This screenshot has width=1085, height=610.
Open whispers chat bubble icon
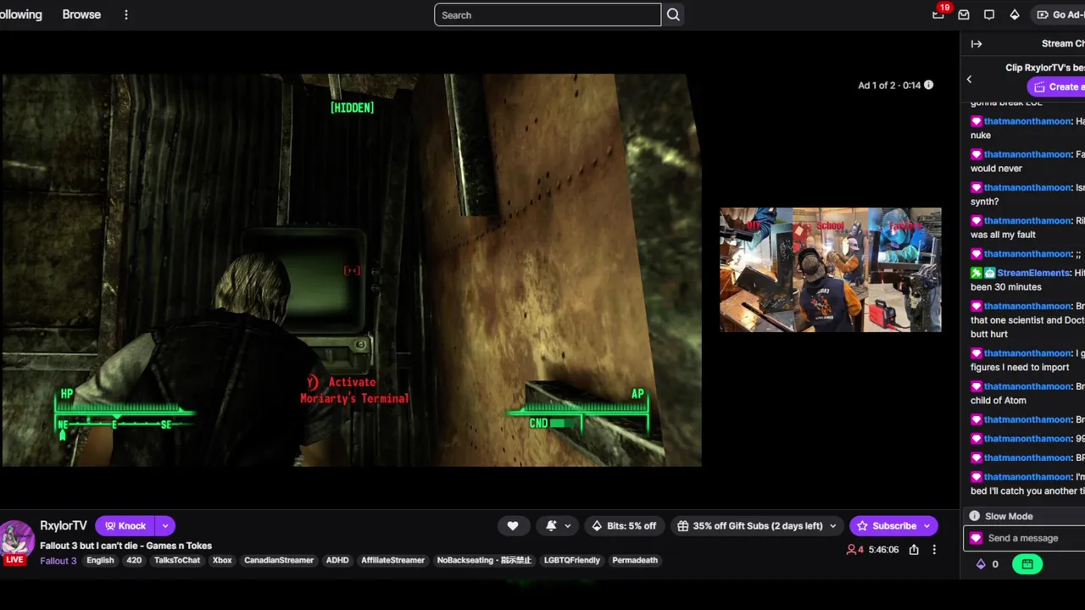pos(989,14)
